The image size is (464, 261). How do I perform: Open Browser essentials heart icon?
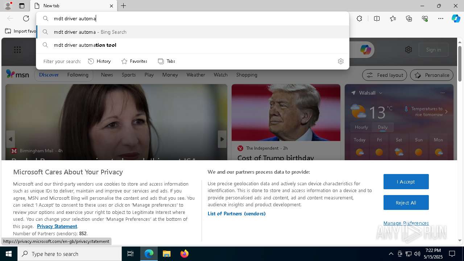tap(425, 18)
